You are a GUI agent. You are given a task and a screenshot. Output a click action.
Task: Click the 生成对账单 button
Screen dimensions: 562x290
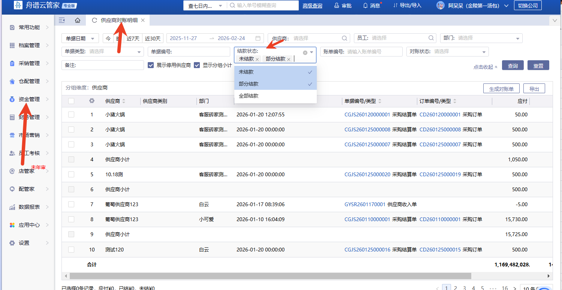(501, 89)
